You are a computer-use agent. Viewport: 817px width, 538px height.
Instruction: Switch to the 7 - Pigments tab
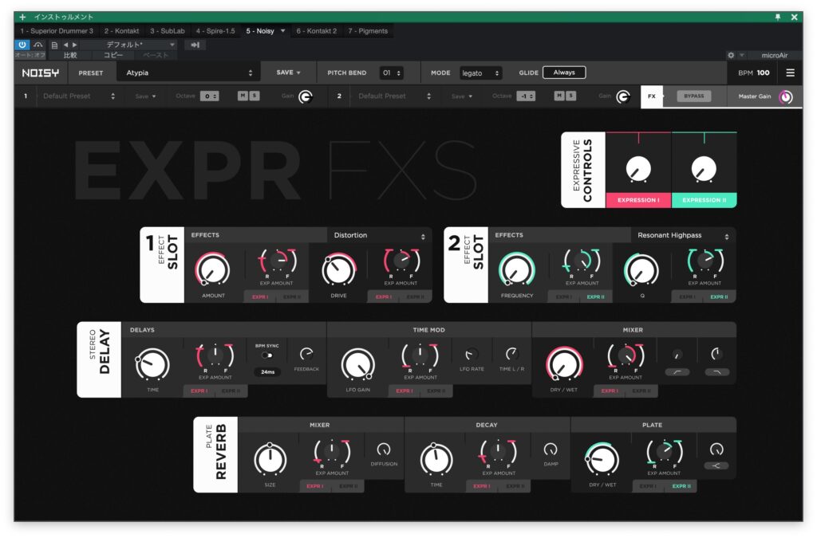tap(368, 31)
